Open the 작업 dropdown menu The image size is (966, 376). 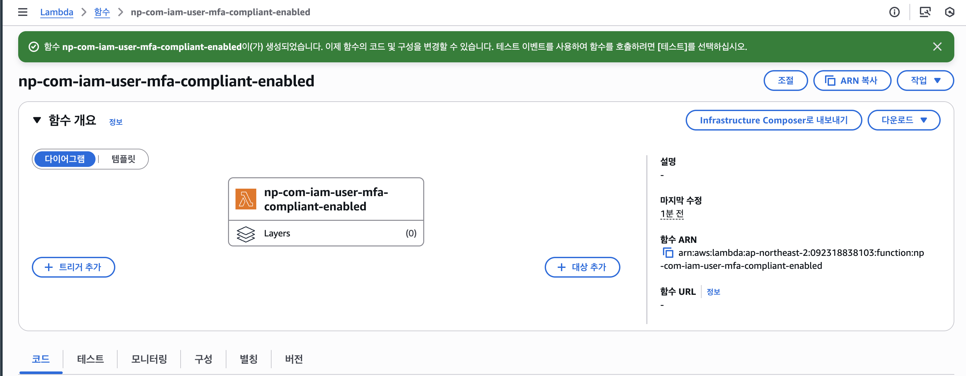pos(925,81)
